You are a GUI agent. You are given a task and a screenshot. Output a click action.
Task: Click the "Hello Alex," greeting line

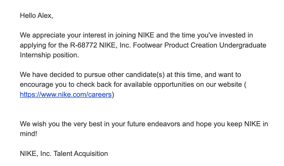pos(37,16)
